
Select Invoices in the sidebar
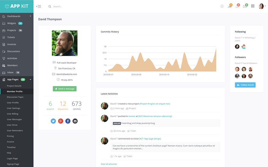click(12, 44)
